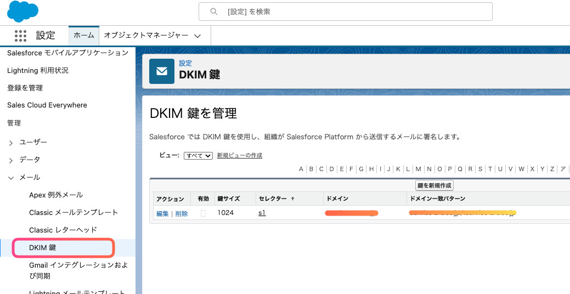Open Salesforce モバイルアプリケーション in sidebar
The height and width of the screenshot is (294, 570).
point(67,53)
